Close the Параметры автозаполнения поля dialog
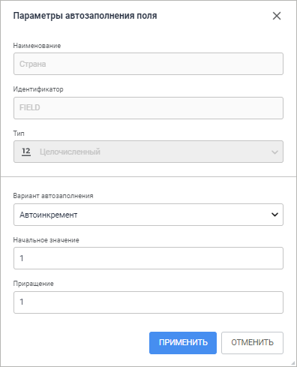This screenshot has width=297, height=367. (277, 16)
